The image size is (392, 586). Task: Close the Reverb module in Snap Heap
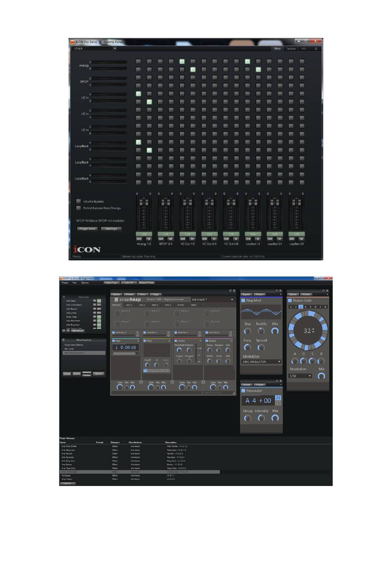point(231,341)
